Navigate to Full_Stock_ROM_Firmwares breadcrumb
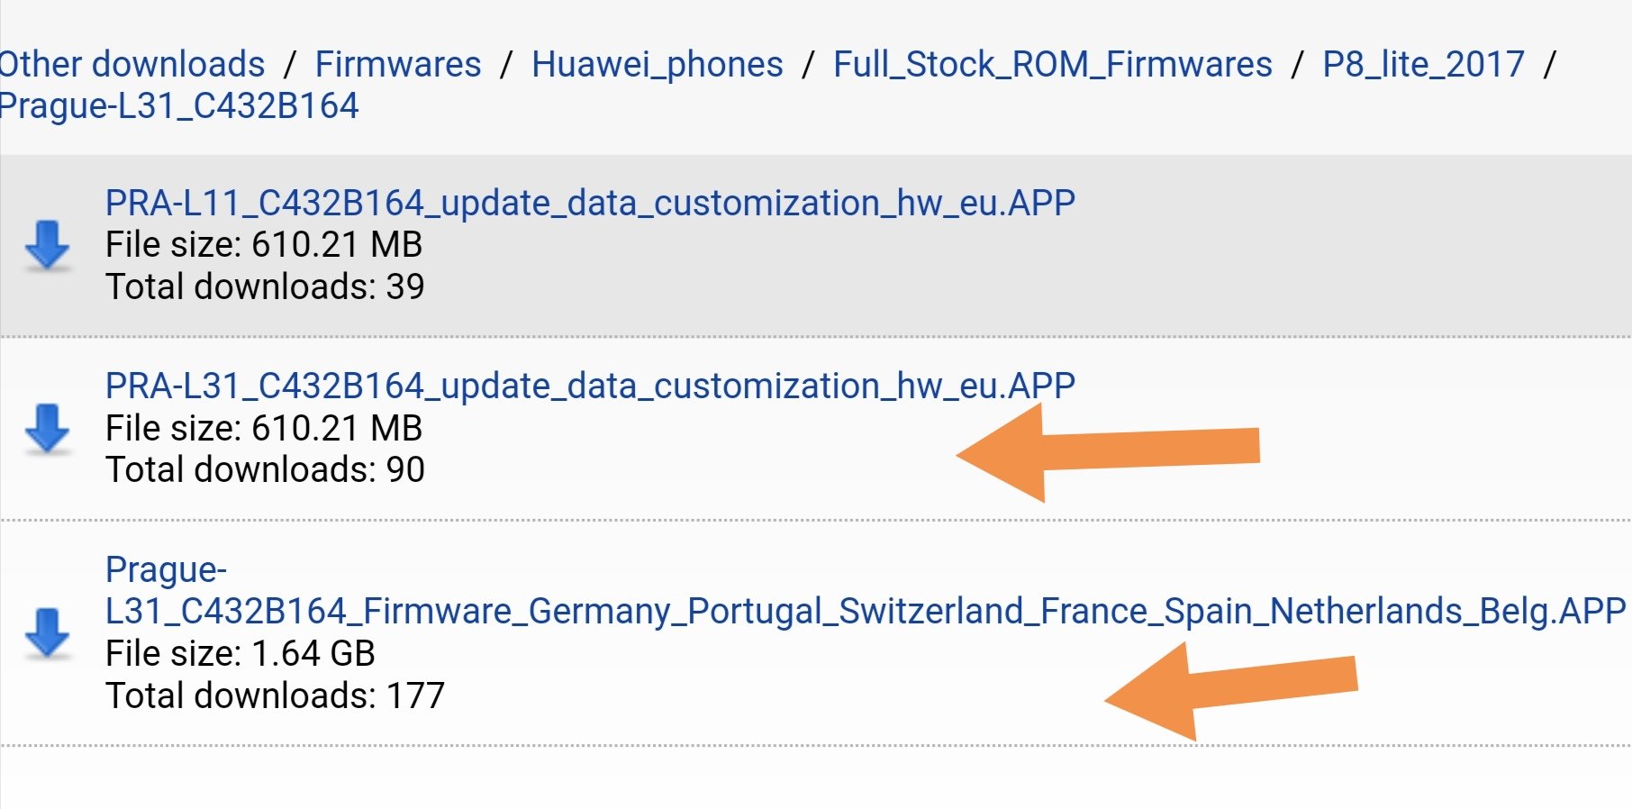Screen dimensions: 1632x809 (x=1053, y=65)
